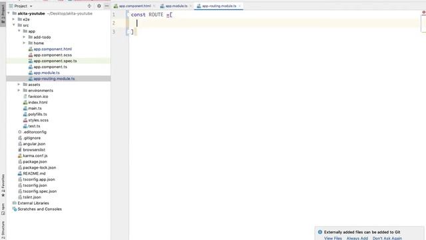
Task: Select tslint.json file
Action: [32, 197]
